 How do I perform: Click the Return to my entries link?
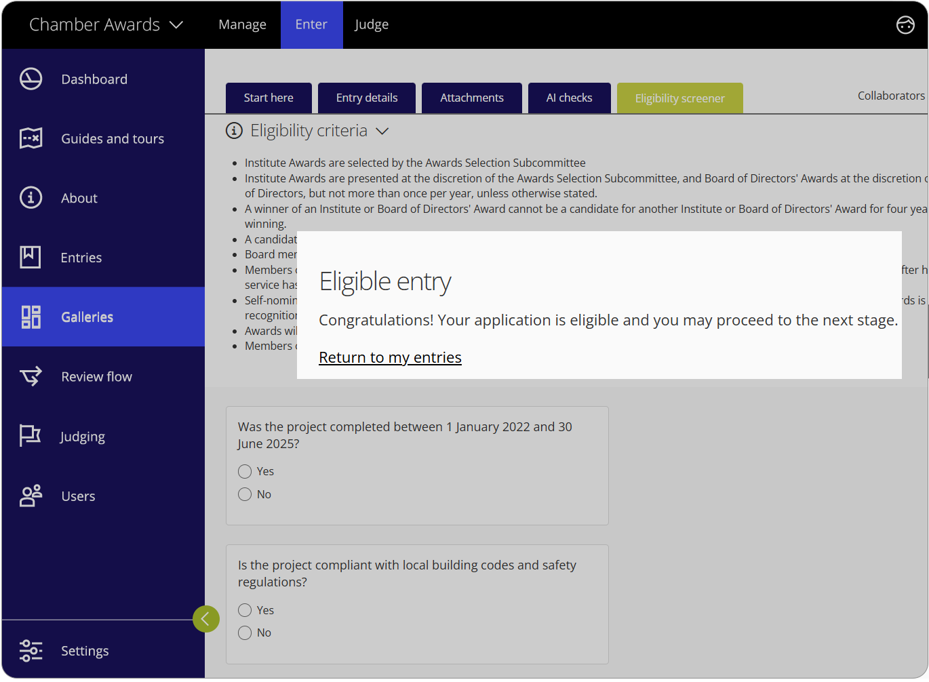click(x=390, y=357)
